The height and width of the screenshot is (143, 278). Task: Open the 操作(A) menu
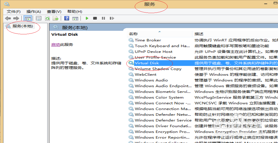pos(34,12)
